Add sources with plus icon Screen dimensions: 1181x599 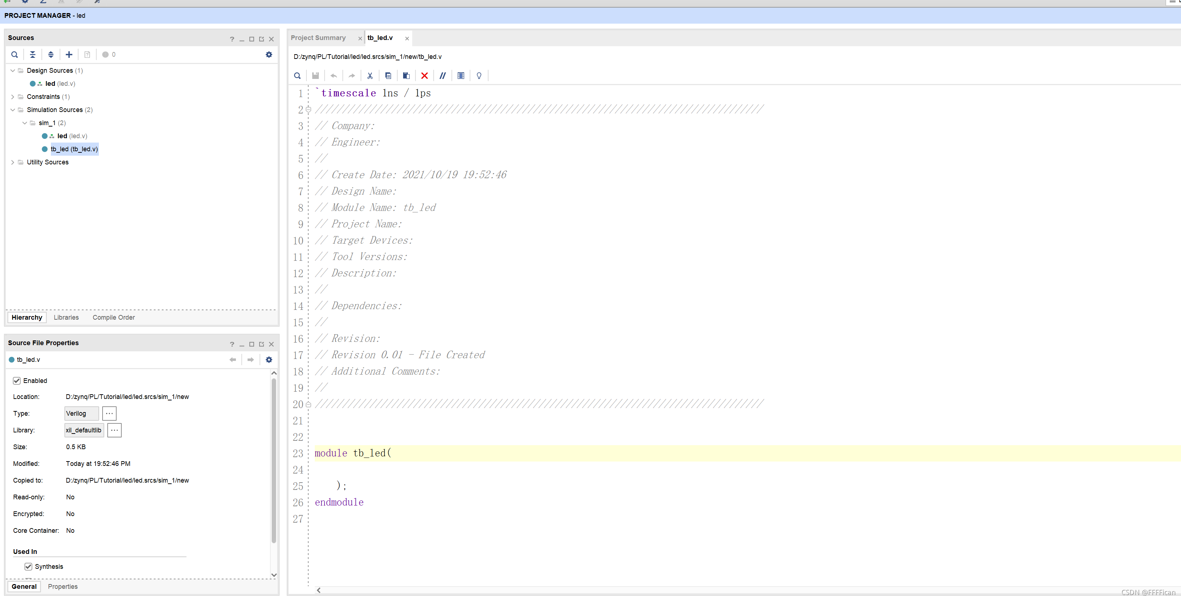coord(69,55)
